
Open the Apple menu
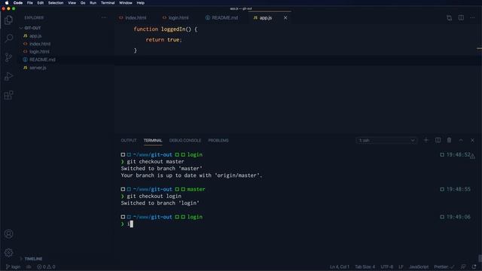7,3
